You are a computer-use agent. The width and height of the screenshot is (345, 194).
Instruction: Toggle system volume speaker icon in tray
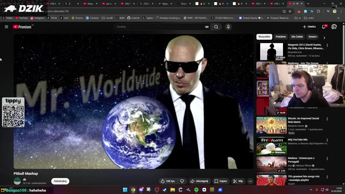click(327, 190)
